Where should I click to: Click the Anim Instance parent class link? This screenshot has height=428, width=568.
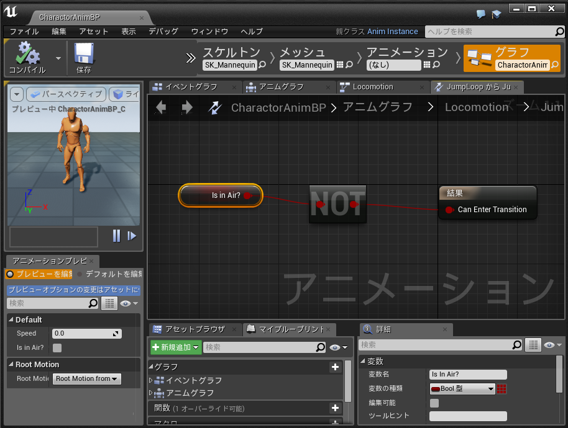tap(392, 32)
